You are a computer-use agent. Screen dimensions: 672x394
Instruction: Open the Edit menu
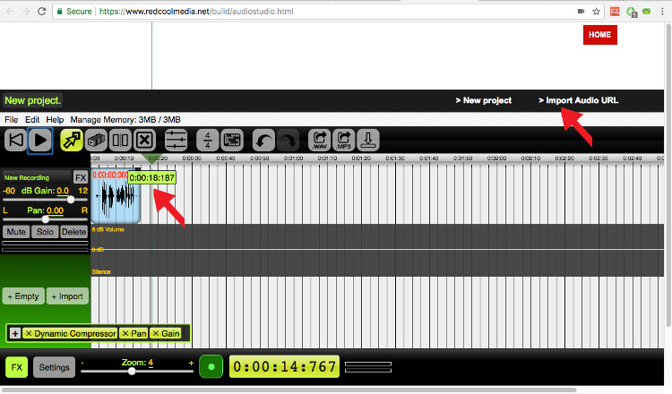point(32,119)
